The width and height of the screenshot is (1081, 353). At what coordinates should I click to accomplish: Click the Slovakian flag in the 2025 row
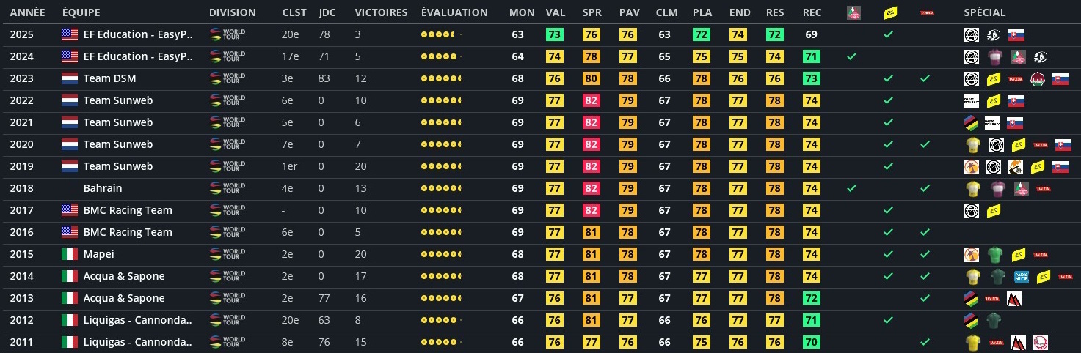click(x=1016, y=34)
